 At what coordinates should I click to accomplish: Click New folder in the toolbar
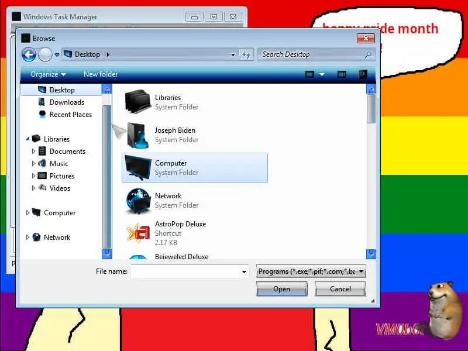point(101,74)
